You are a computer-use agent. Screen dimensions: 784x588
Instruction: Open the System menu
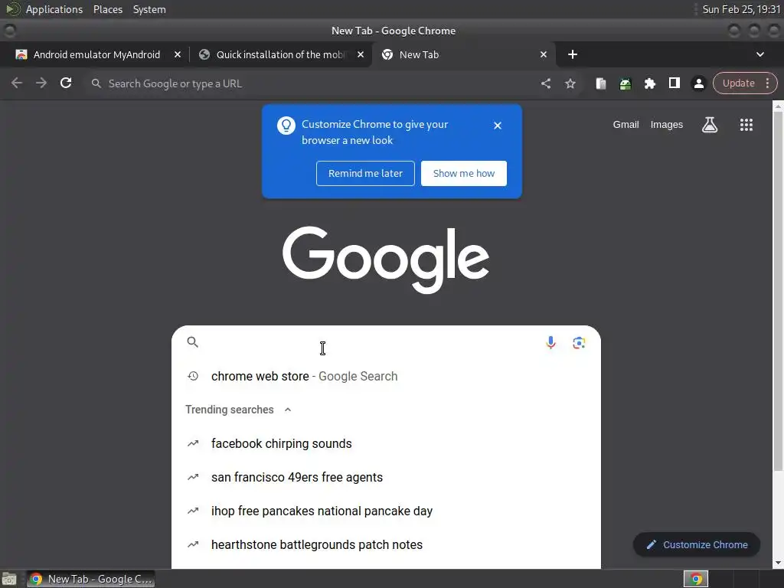[149, 9]
